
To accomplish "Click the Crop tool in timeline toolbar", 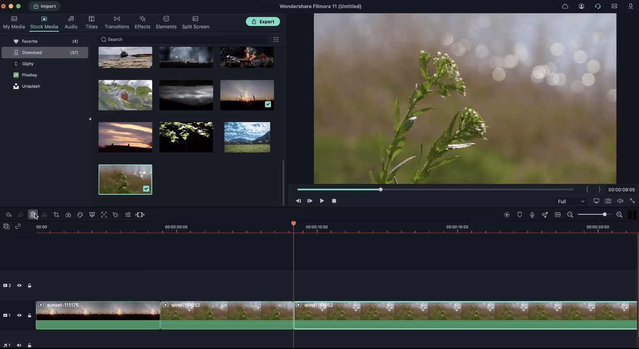I will [x=56, y=215].
